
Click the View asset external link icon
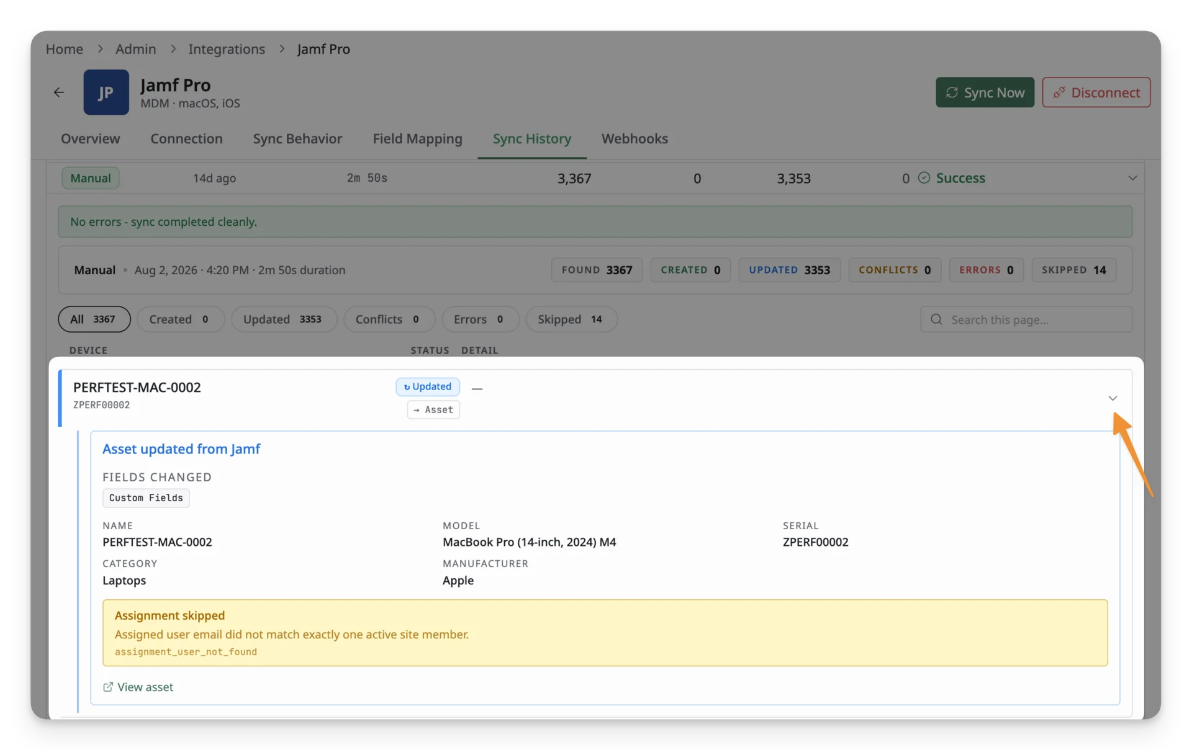(108, 687)
